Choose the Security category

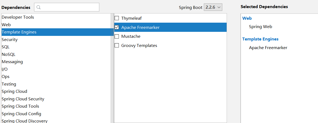coord(10,40)
